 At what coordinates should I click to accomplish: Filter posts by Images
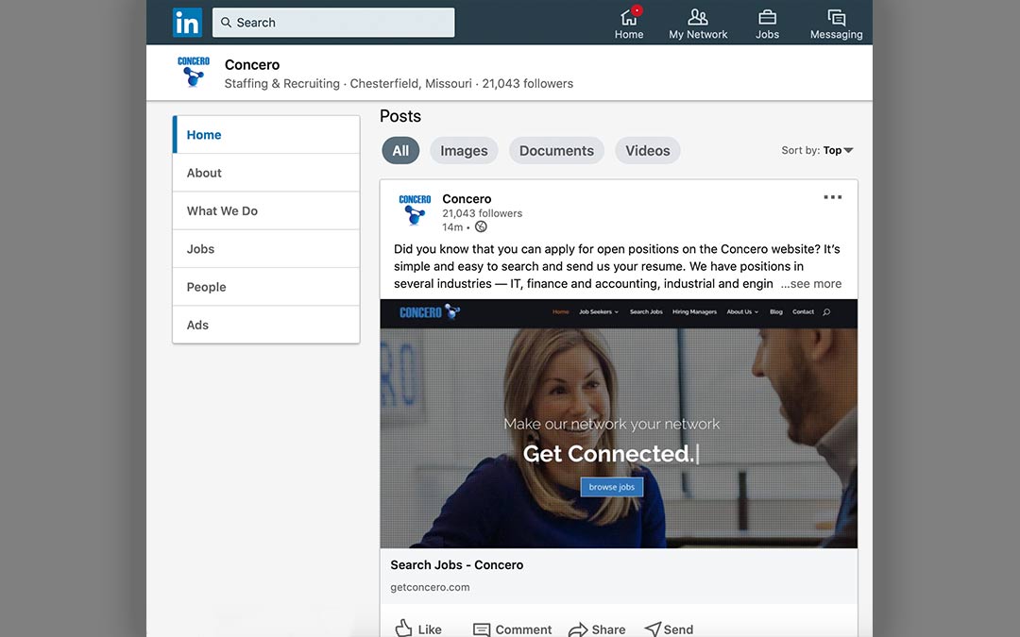pyautogui.click(x=464, y=150)
